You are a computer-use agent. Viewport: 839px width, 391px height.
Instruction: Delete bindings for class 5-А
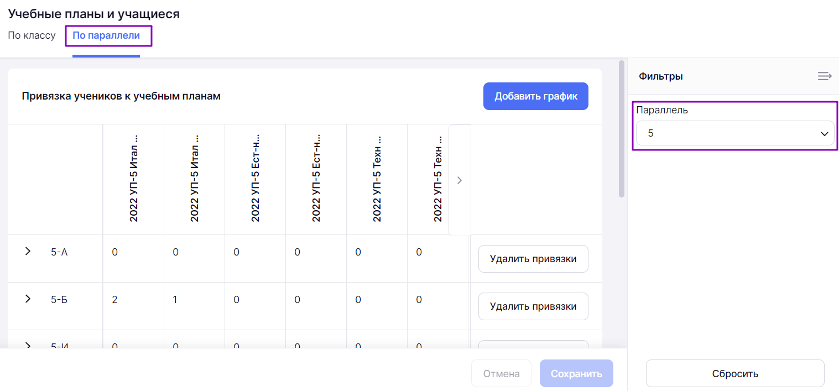tap(533, 259)
